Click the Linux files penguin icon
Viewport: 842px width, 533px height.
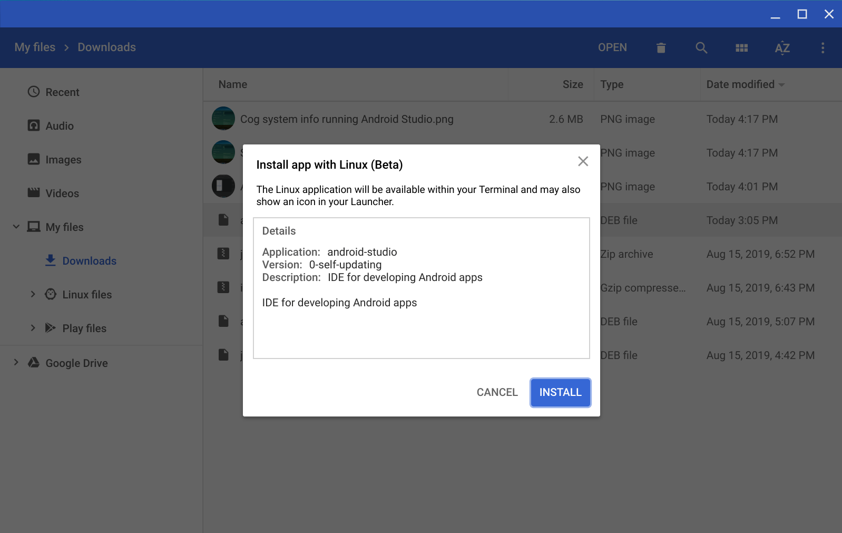(x=51, y=294)
